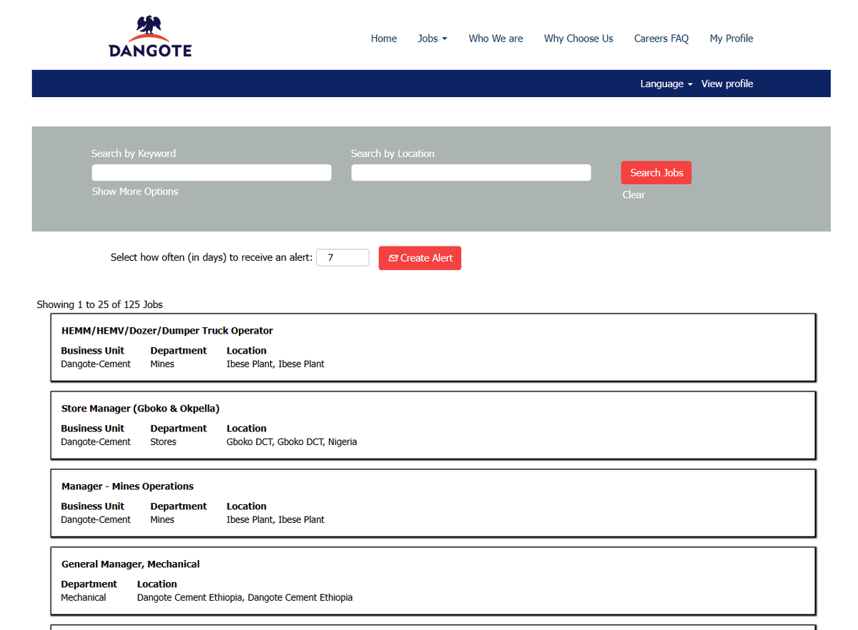The image size is (858, 630).
Task: Focus the Search by Location field
Action: (471, 173)
